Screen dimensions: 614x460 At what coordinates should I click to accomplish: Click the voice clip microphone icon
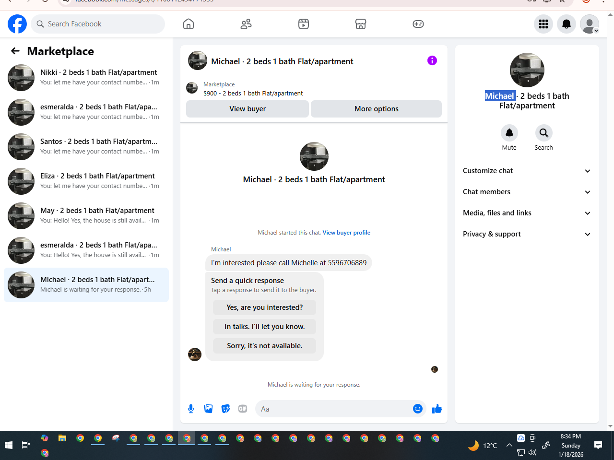191,409
